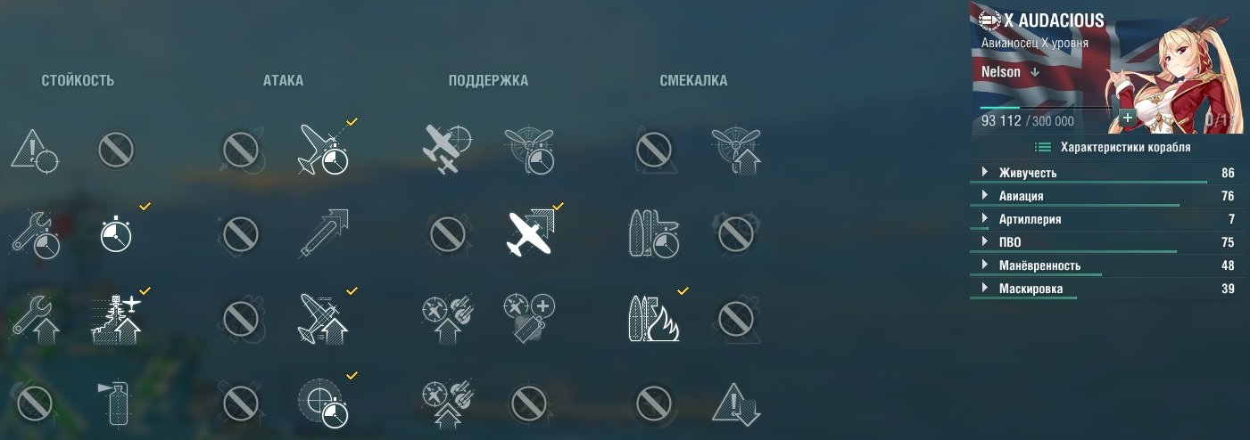
Task: Expand the Живучесть characteristics row
Action: (x=1107, y=173)
